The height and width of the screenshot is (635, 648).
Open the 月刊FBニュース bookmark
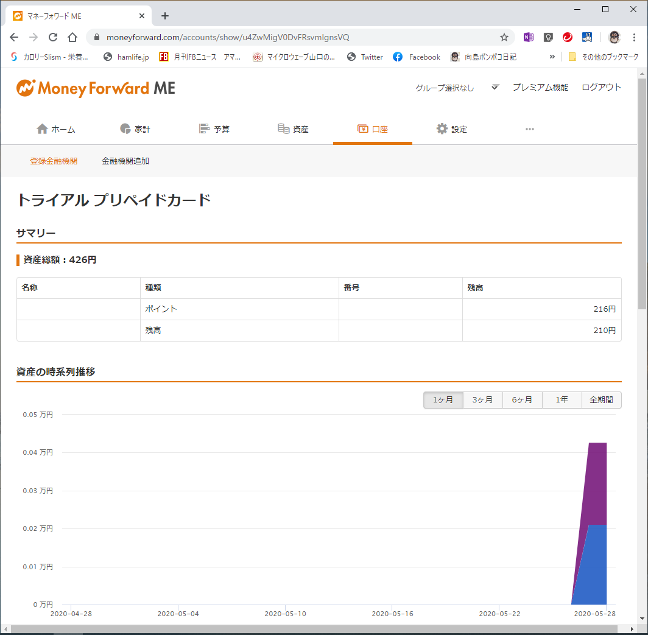tap(200, 57)
